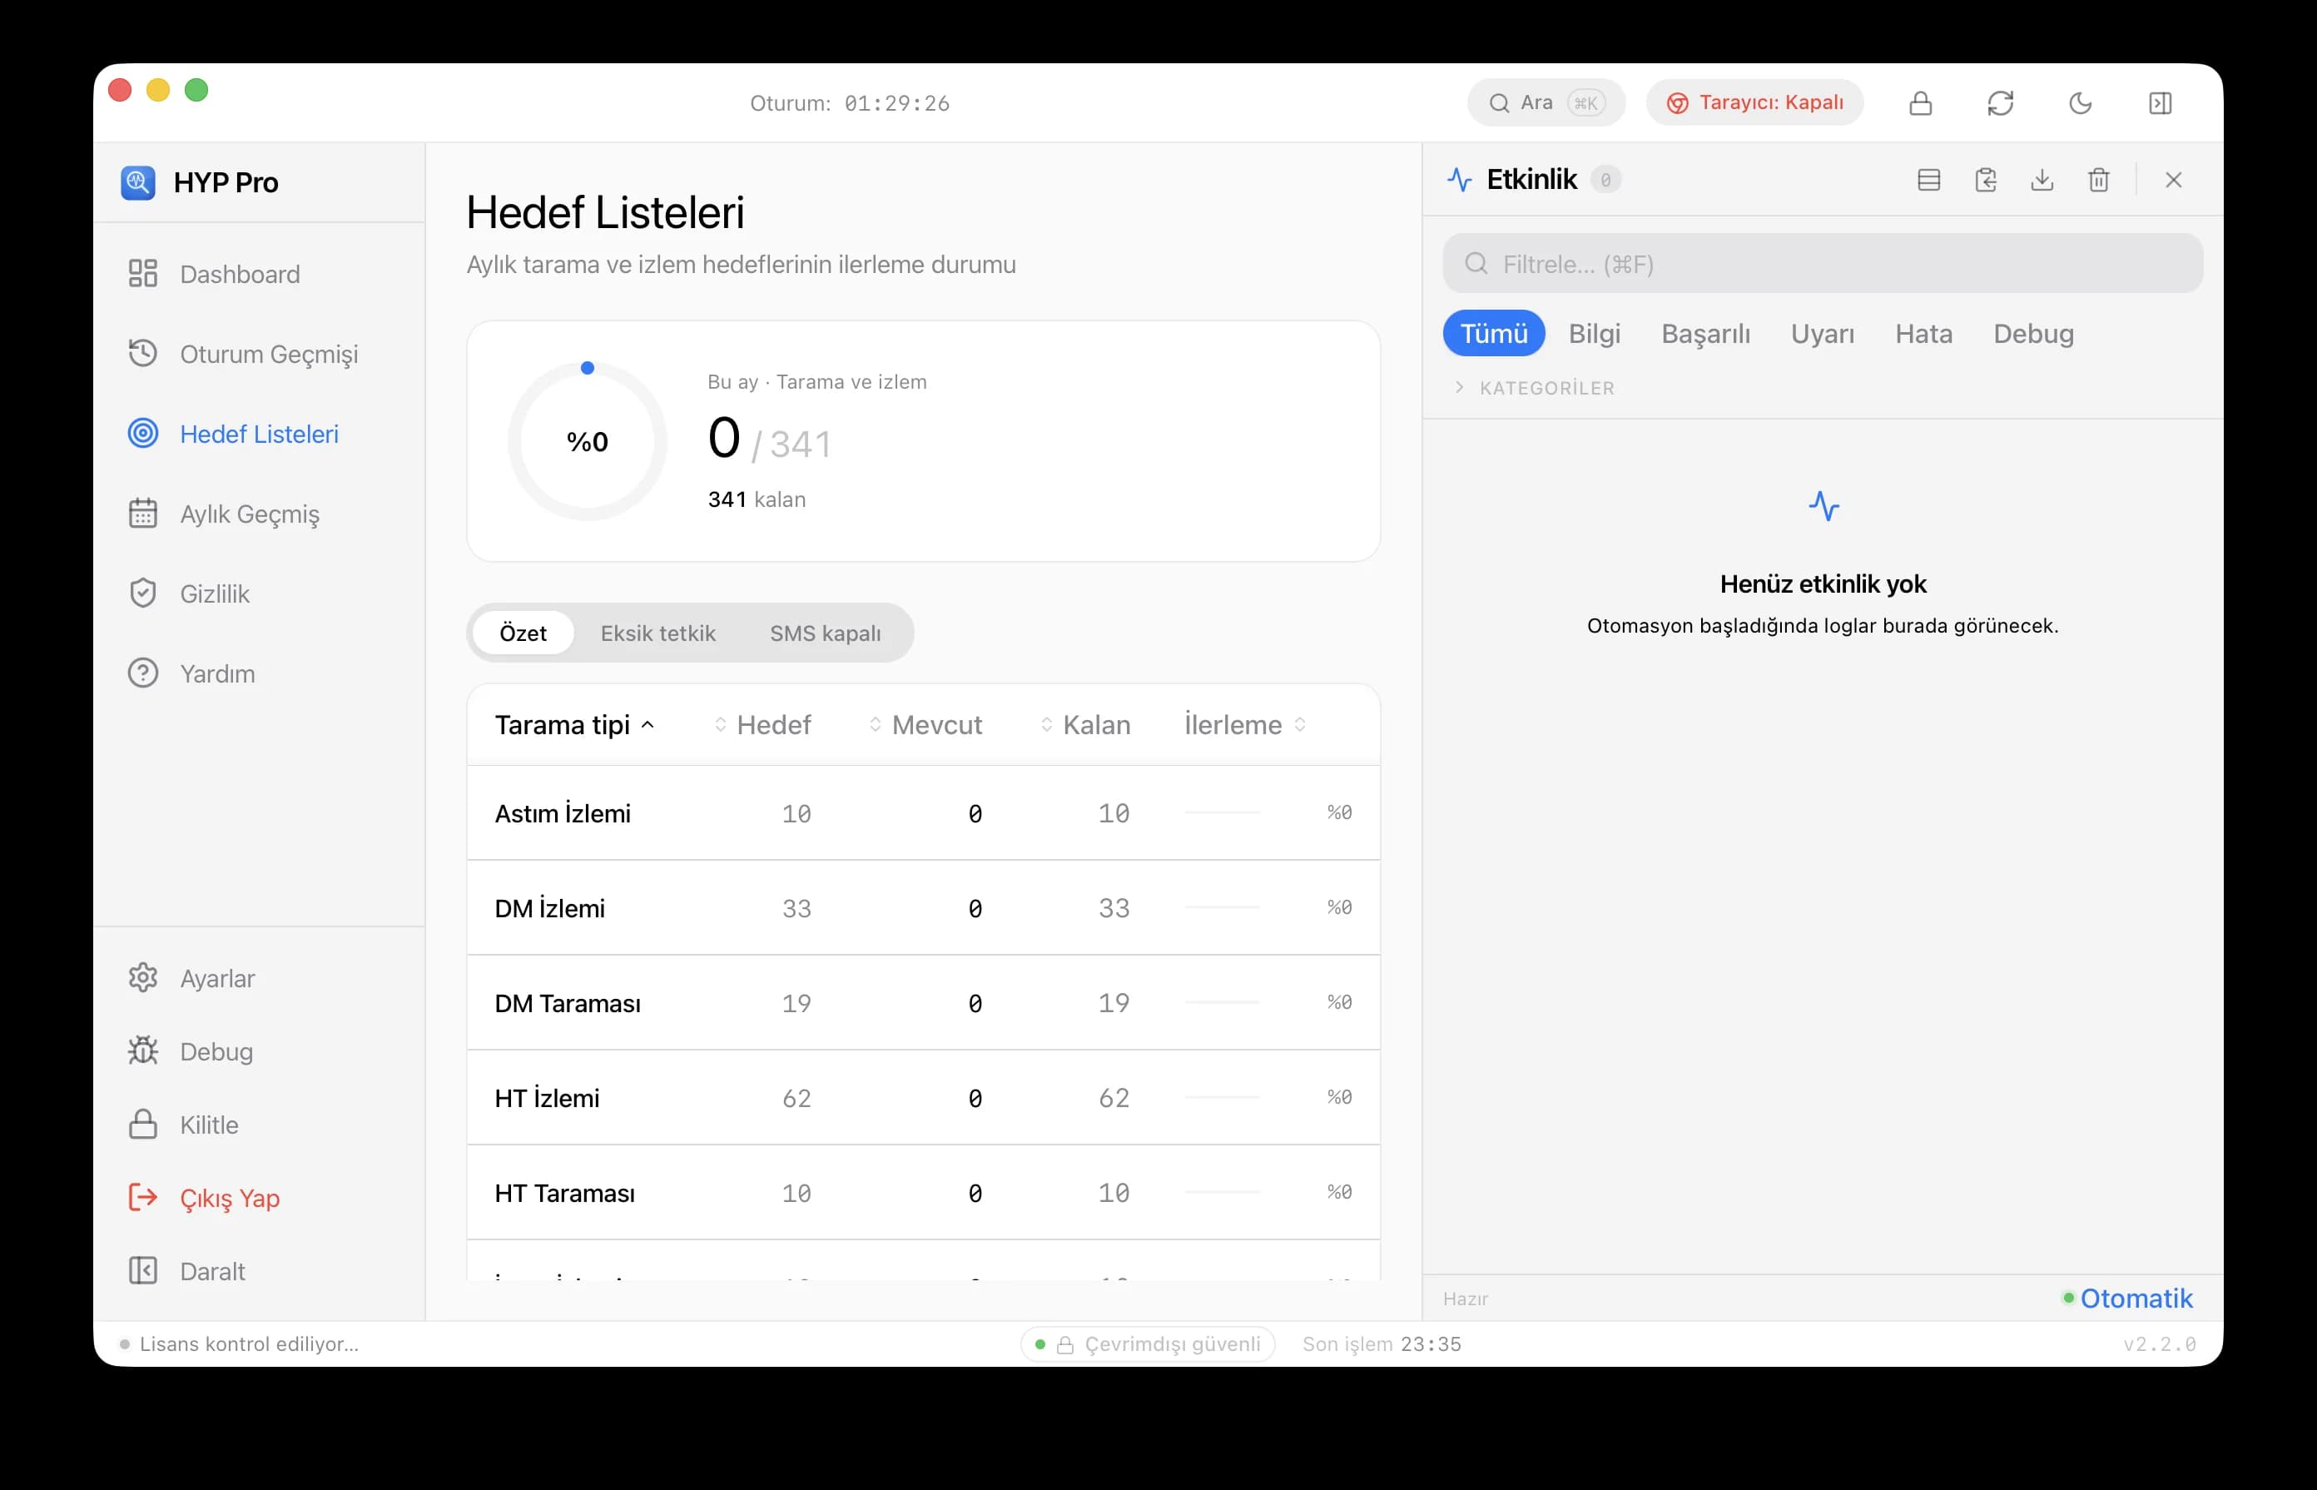Sort by İlerleme column
The width and height of the screenshot is (2317, 1490).
click(1246, 725)
